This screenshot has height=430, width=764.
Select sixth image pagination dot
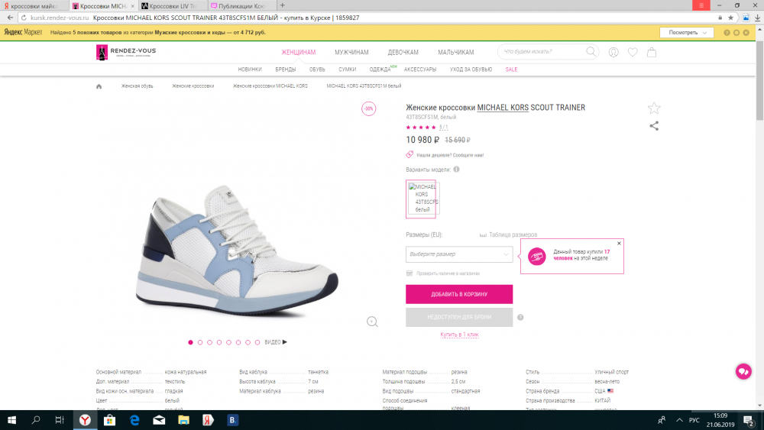(x=238, y=342)
